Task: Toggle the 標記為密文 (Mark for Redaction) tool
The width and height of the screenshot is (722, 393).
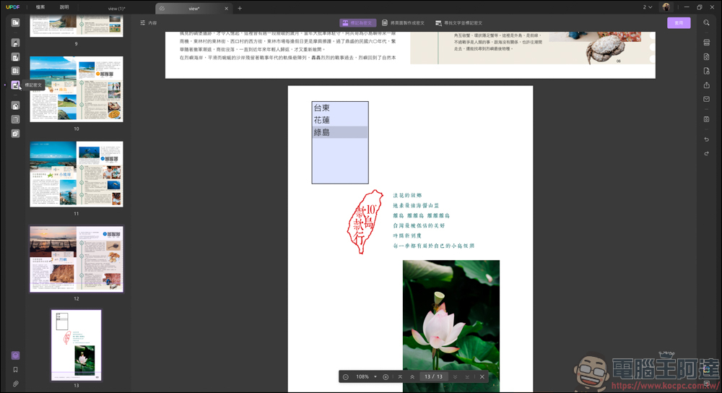Action: [358, 22]
